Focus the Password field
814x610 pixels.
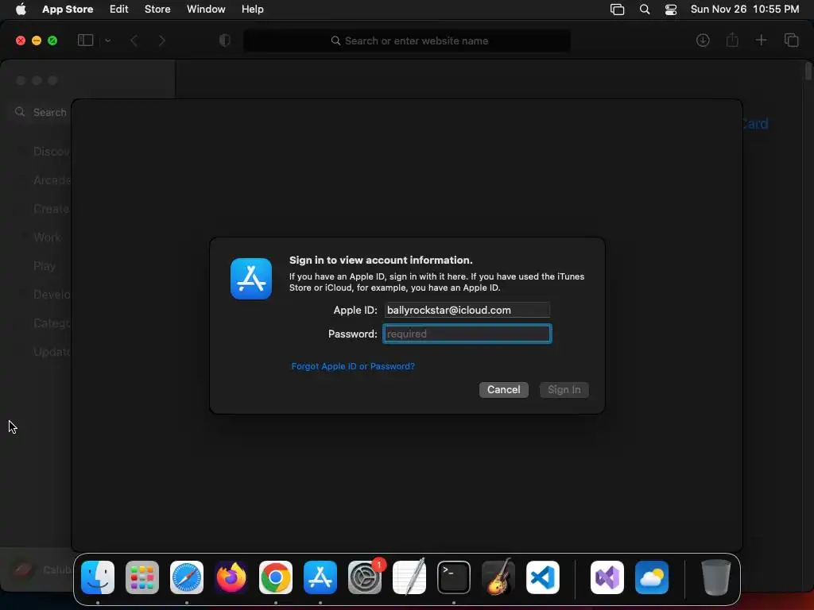pyautogui.click(x=467, y=334)
